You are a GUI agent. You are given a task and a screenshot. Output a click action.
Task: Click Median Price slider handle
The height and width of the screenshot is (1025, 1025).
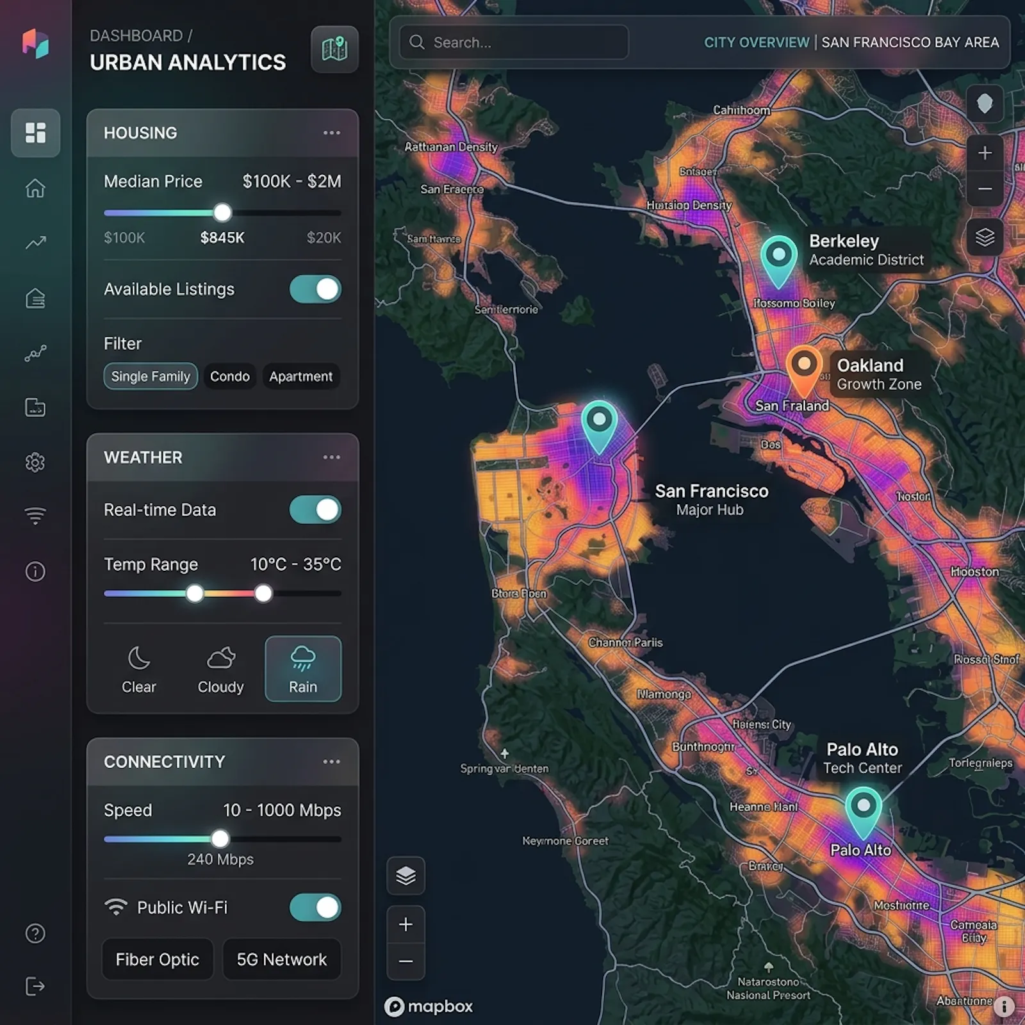click(x=222, y=213)
